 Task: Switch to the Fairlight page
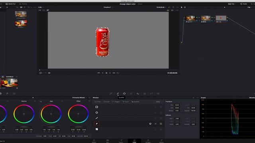coord(148,141)
